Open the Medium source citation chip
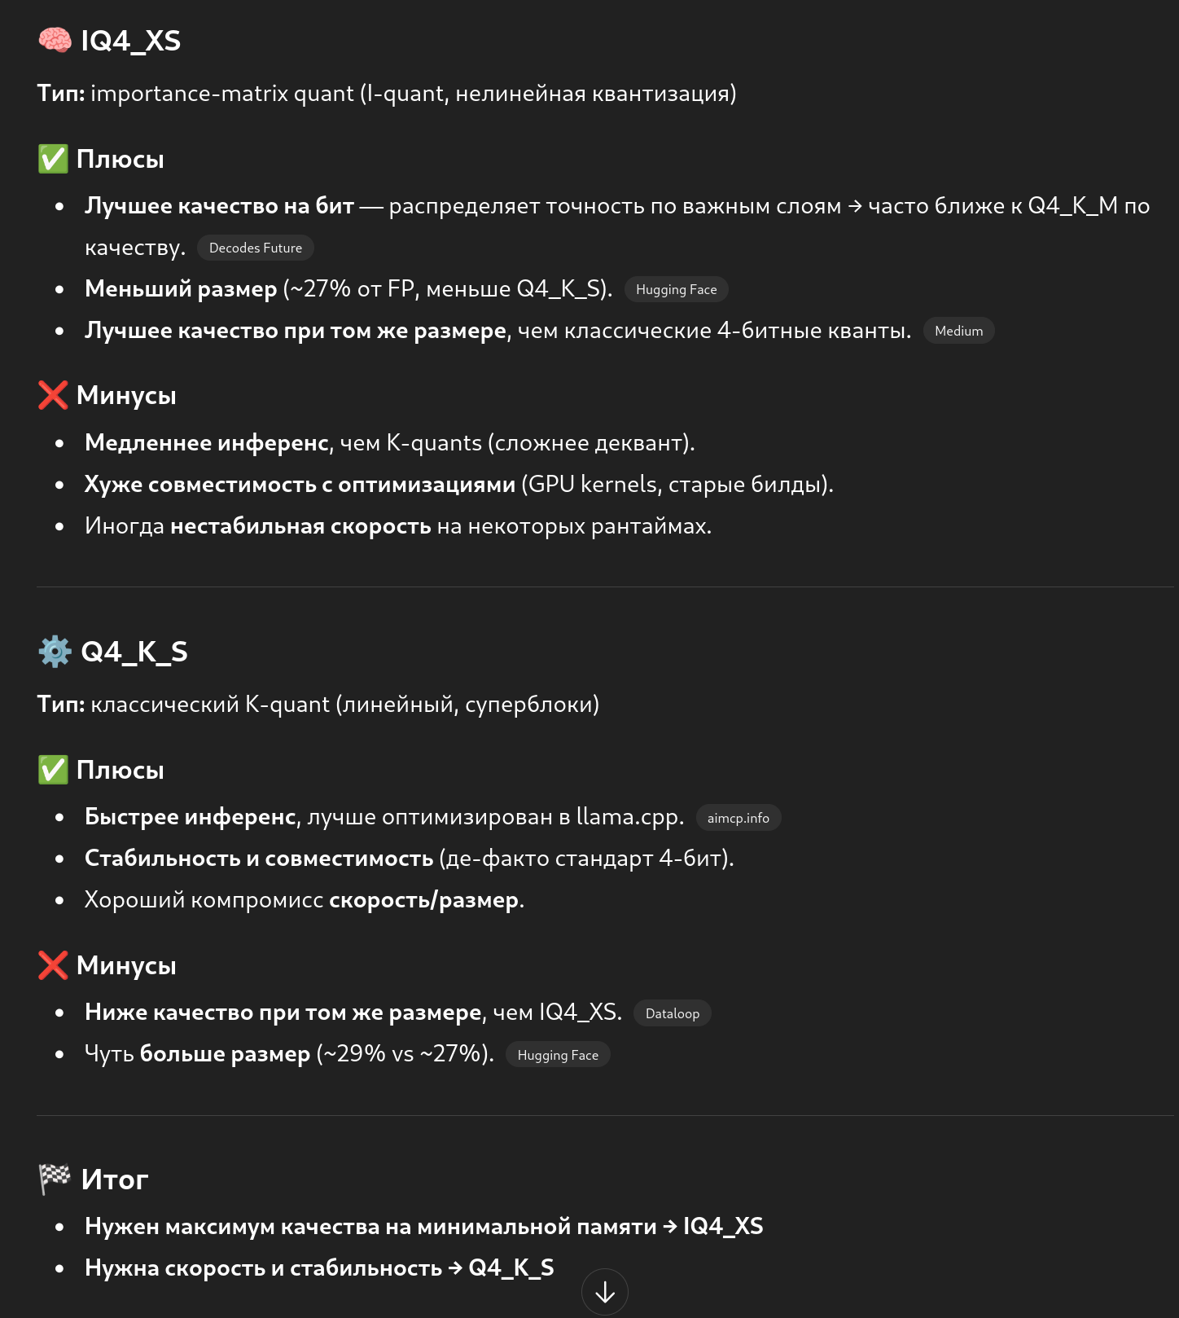 click(958, 331)
